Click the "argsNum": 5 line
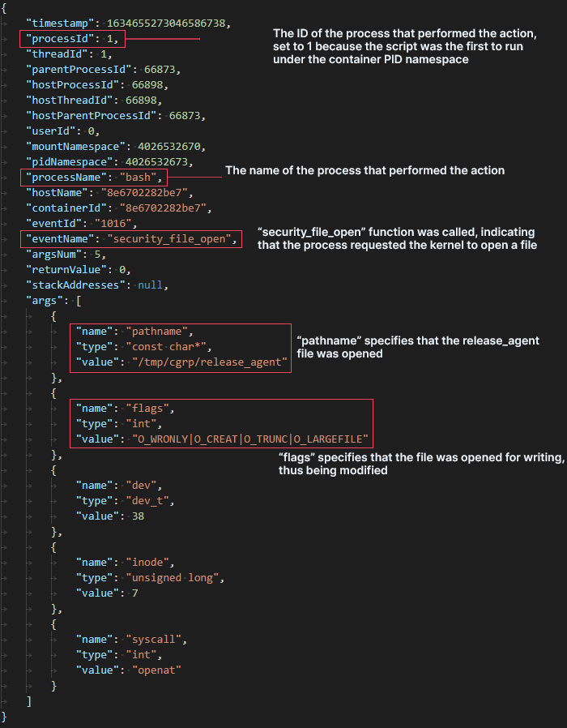The width and height of the screenshot is (567, 728). 66,254
